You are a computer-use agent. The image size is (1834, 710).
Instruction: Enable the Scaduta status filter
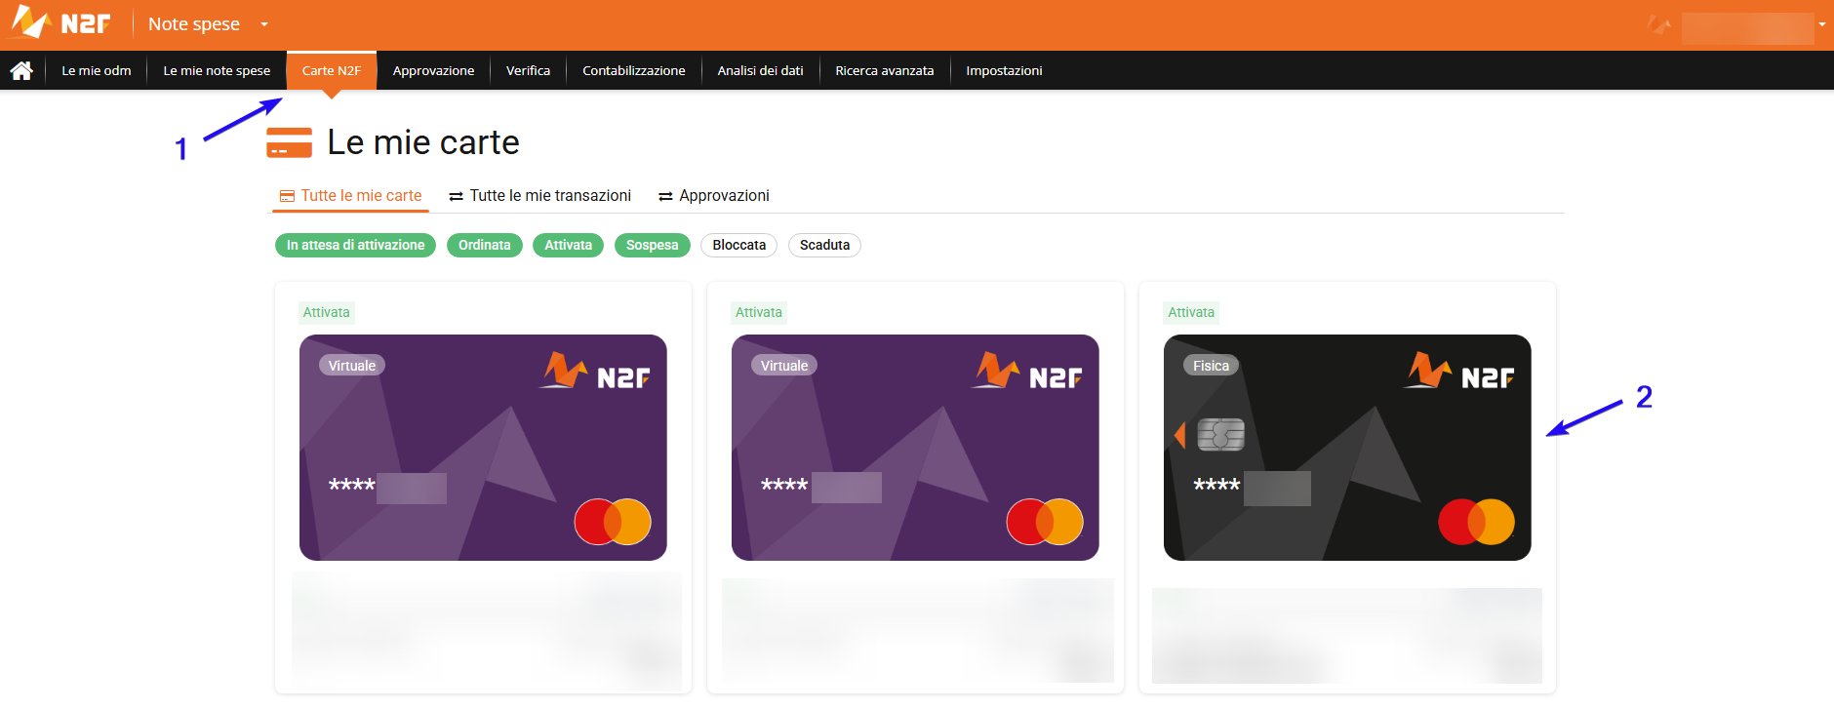[x=824, y=245]
